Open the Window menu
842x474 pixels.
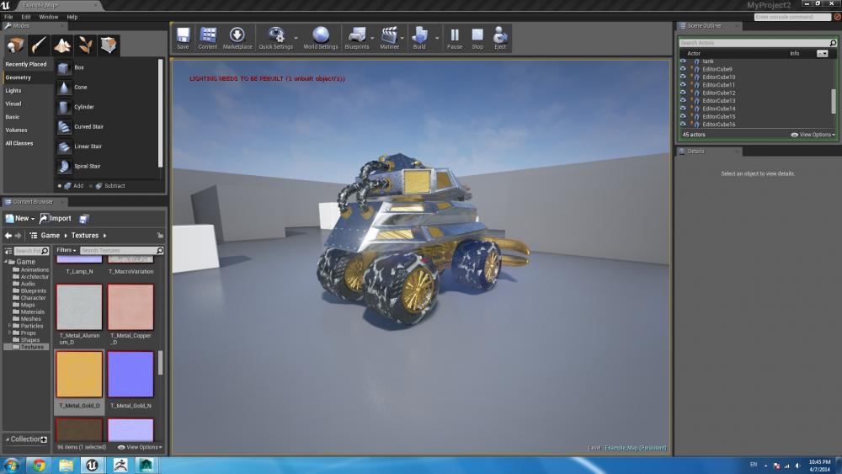[x=48, y=17]
